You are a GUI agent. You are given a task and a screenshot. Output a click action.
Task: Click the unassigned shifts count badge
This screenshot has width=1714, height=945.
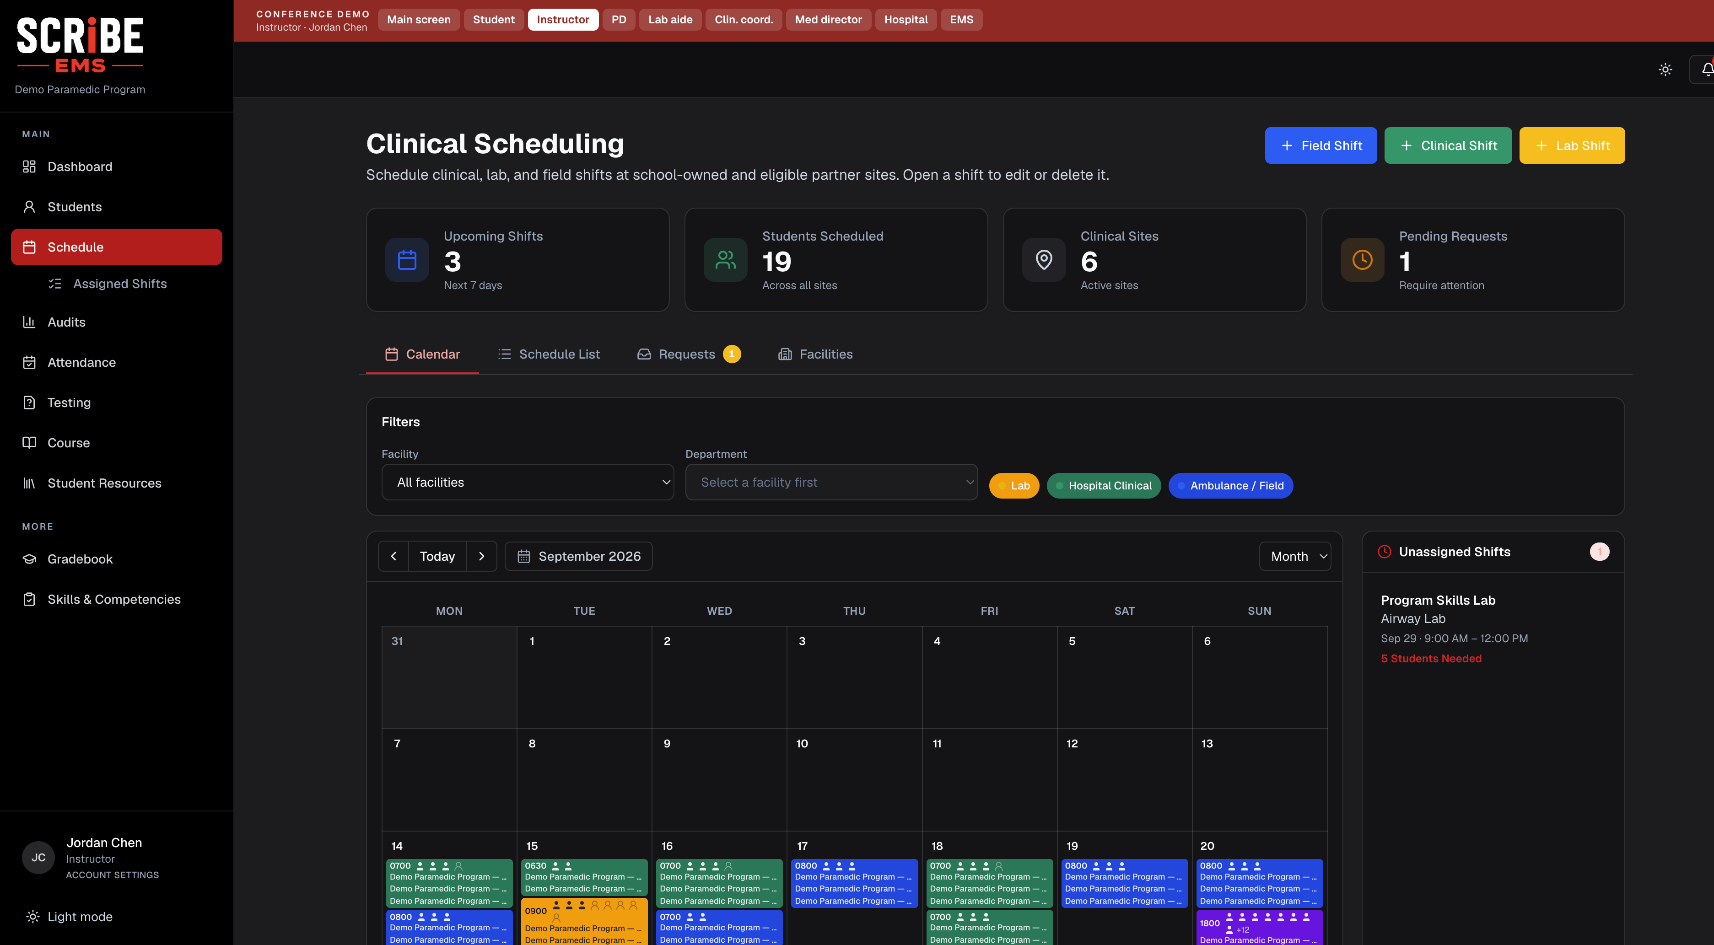click(x=1600, y=551)
